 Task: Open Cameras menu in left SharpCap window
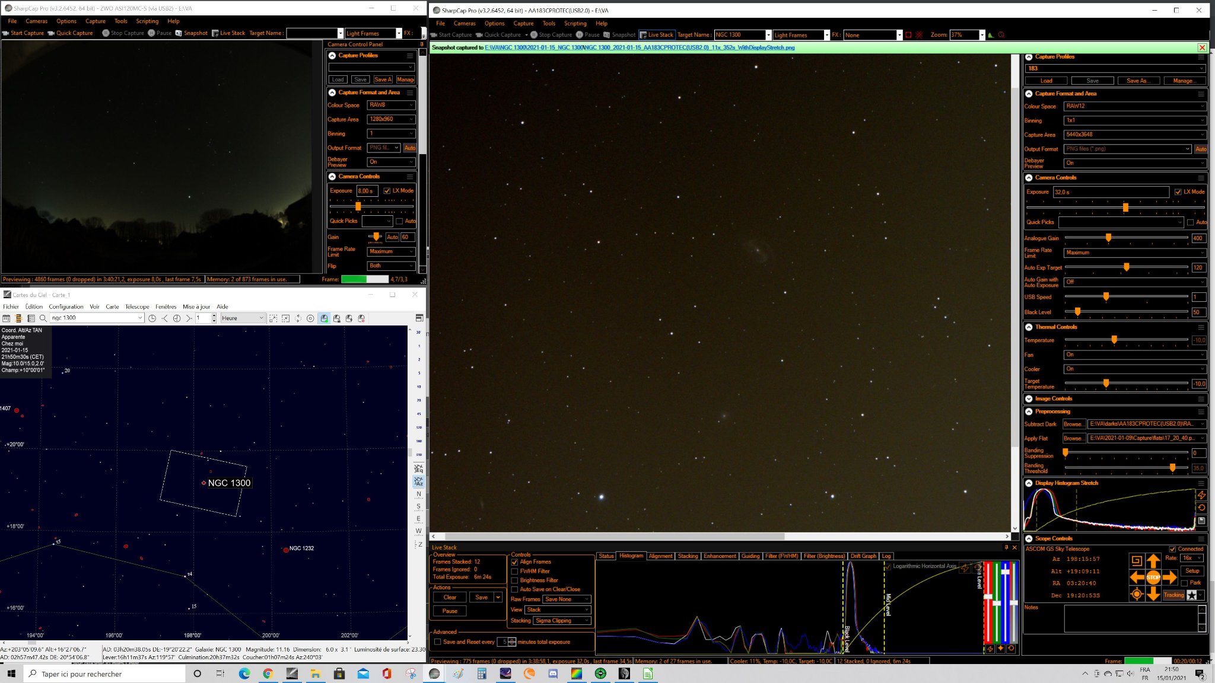(37, 21)
